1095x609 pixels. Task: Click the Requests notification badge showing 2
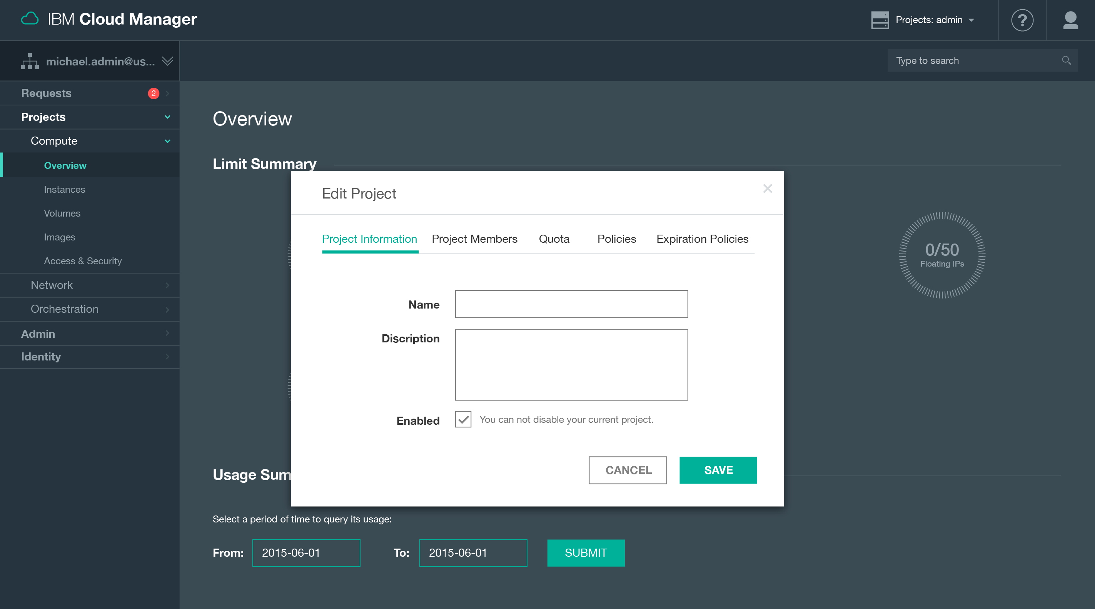pyautogui.click(x=154, y=93)
